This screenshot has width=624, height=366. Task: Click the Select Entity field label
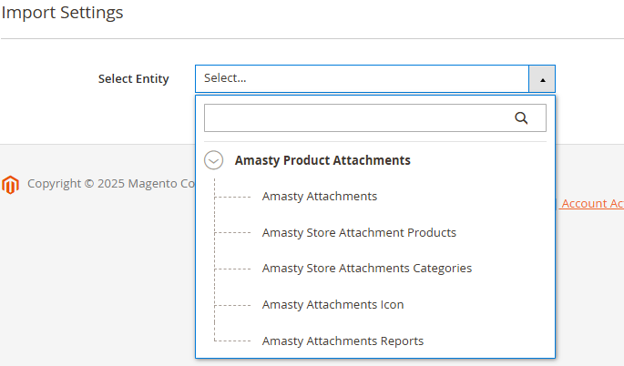tap(134, 79)
